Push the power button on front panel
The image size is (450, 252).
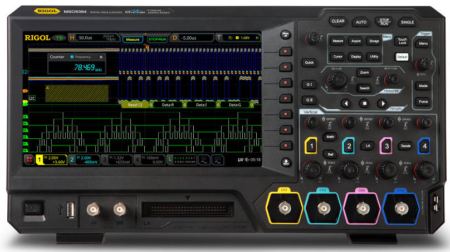33,209
